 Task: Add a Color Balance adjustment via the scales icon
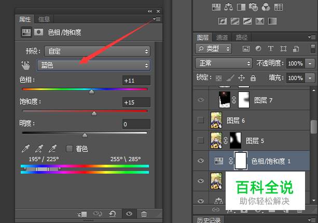click(228, 7)
